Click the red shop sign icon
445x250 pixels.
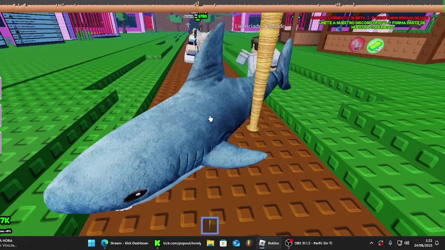357,45
